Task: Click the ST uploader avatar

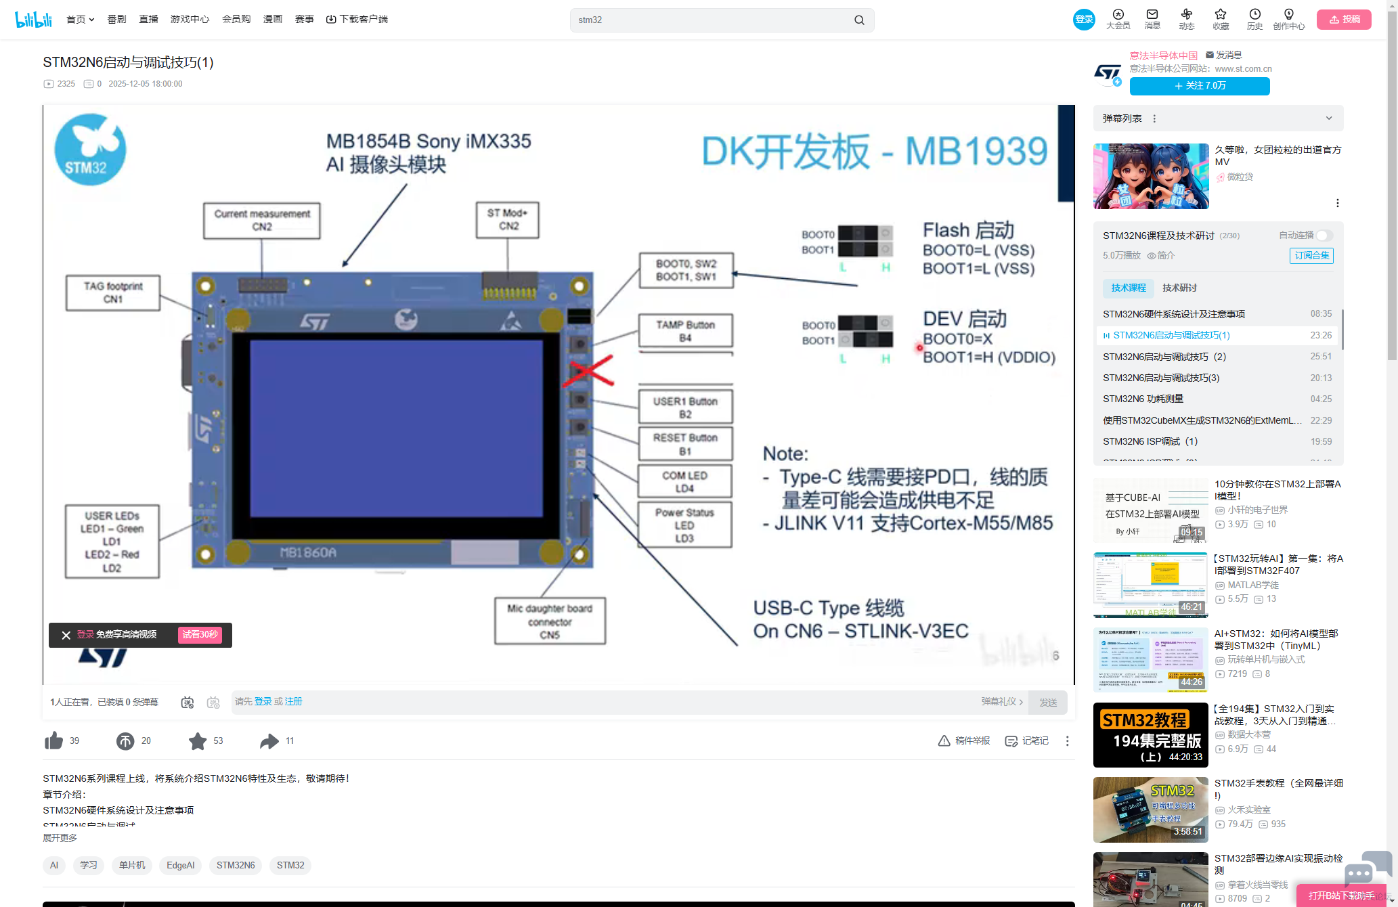Action: (1108, 73)
